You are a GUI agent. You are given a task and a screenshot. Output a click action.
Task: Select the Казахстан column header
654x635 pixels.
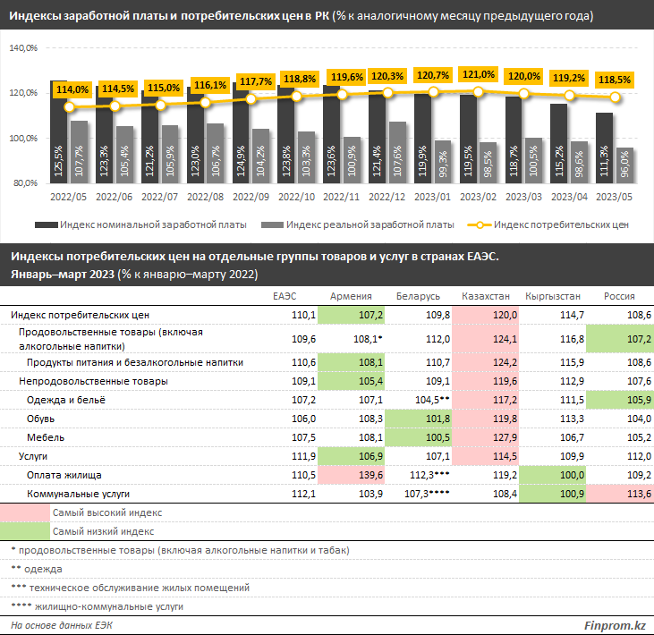pyautogui.click(x=486, y=296)
